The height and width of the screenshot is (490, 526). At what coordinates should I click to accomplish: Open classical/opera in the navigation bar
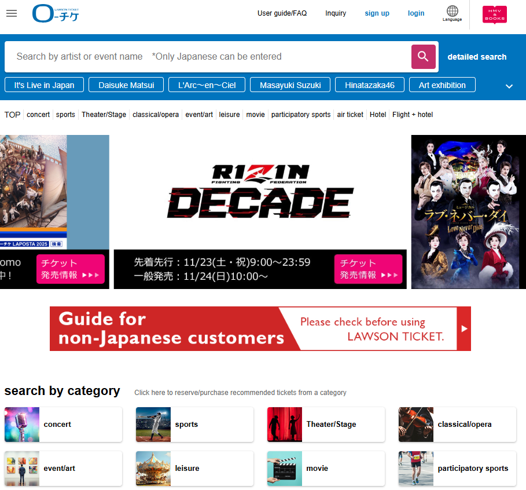pyautogui.click(x=156, y=115)
